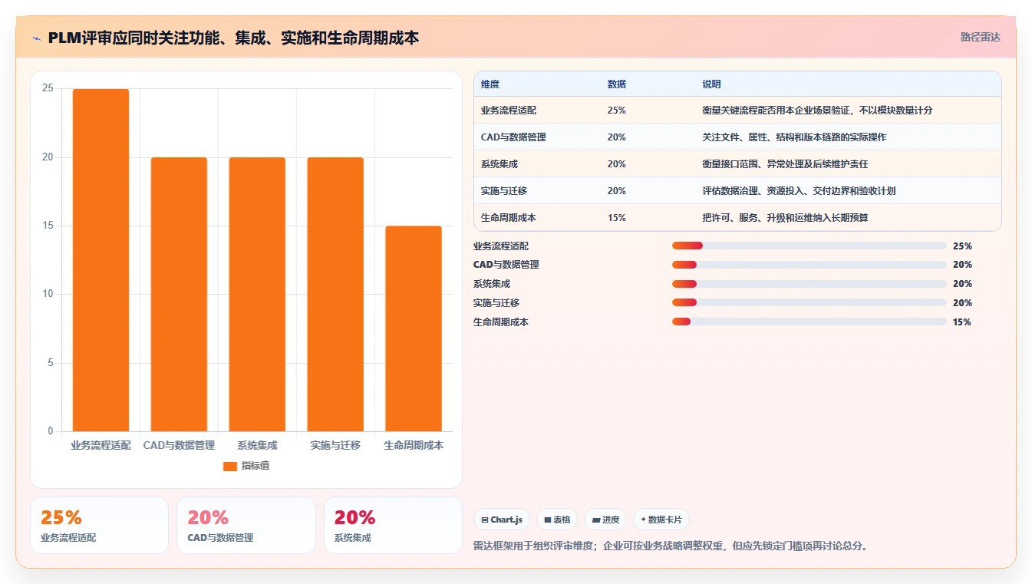Select the 数据卡片 chip

[x=661, y=520]
